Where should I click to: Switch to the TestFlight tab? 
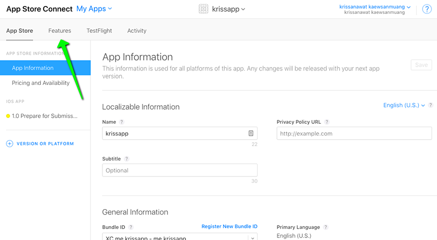click(99, 31)
